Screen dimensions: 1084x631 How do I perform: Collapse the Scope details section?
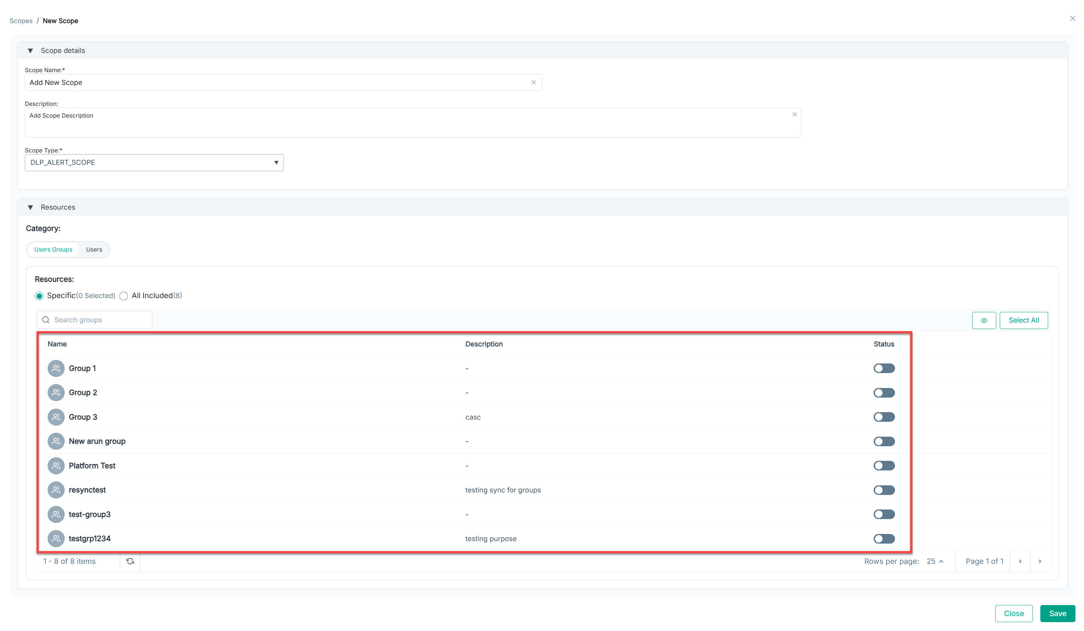[31, 51]
